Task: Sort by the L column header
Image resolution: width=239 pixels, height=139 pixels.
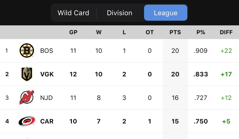Action: pos(124,32)
